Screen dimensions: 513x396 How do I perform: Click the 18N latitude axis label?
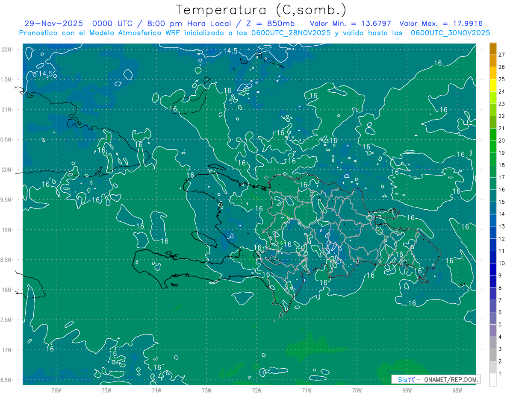(x=7, y=290)
